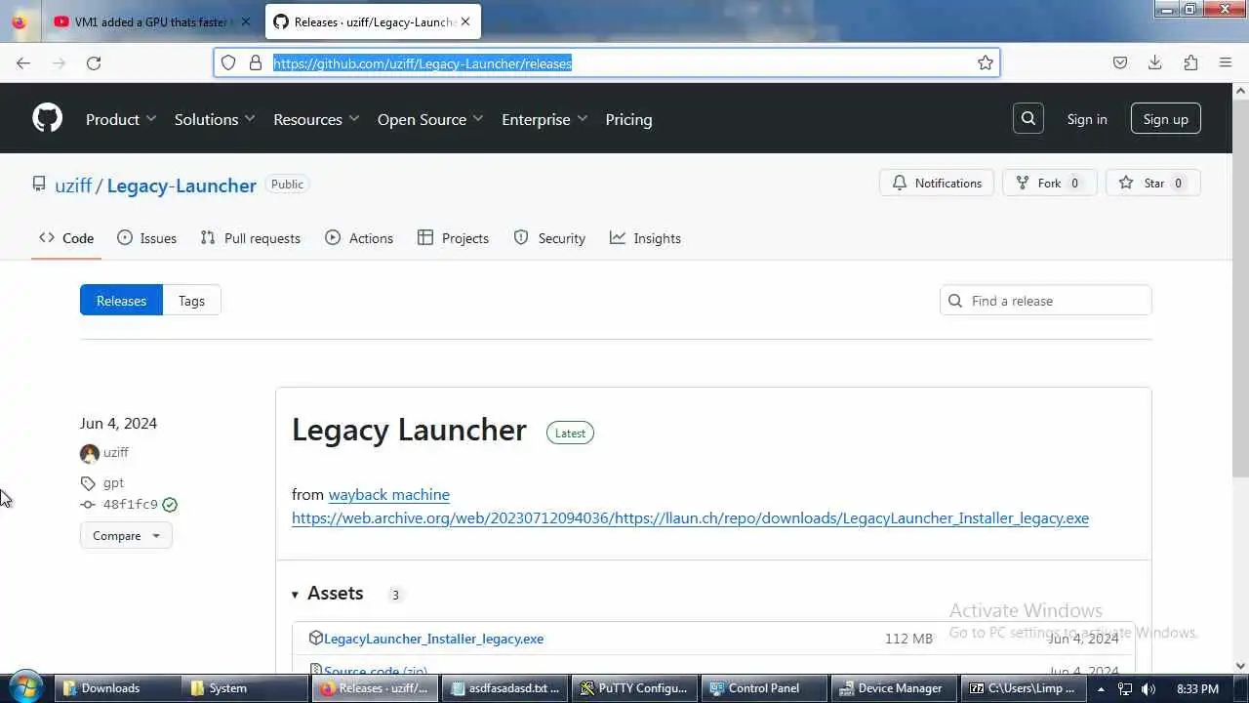Click the gpt tag link

(x=113, y=482)
